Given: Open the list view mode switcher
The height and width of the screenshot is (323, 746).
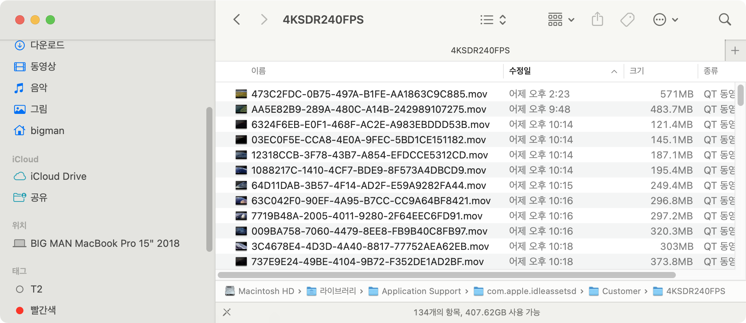Looking at the screenshot, I should point(493,20).
